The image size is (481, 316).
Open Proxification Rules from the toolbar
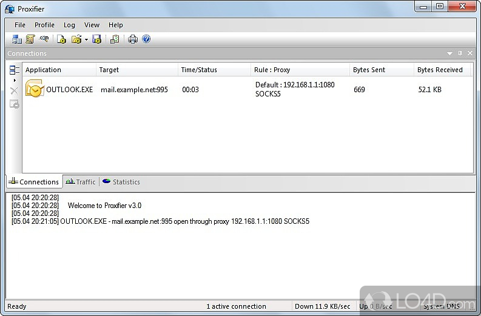click(x=30, y=39)
